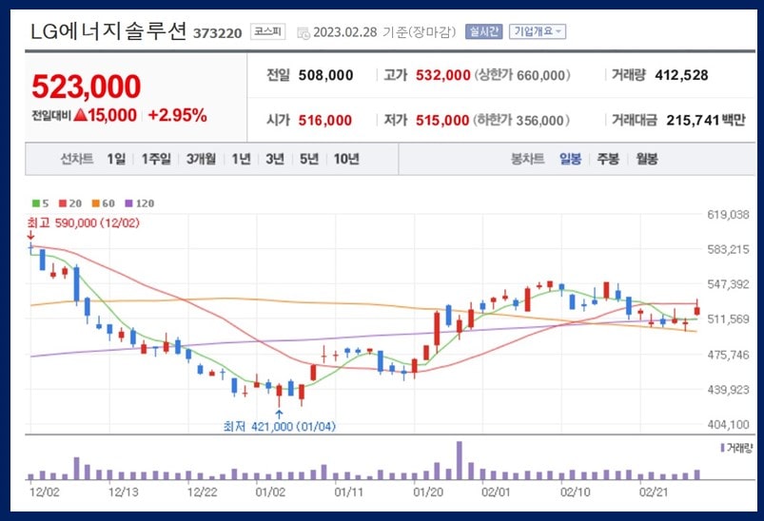Click the LG에너지솔루션 stock name heading
Image resolution: width=764 pixels, height=521 pixels.
tap(108, 31)
